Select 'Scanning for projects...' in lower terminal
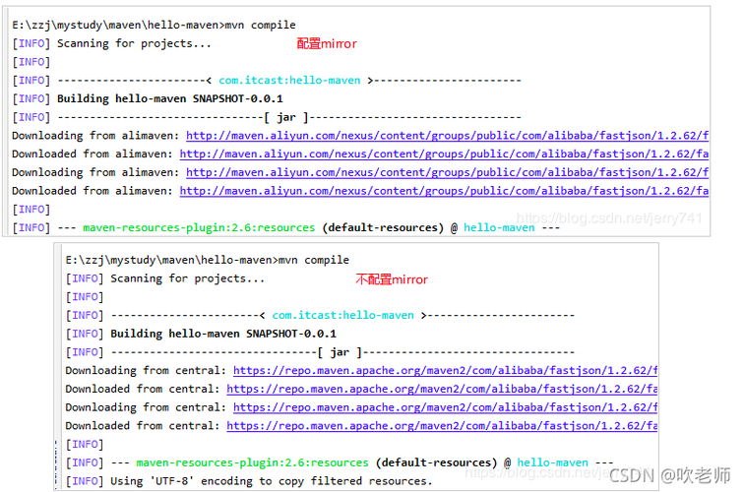 [187, 278]
